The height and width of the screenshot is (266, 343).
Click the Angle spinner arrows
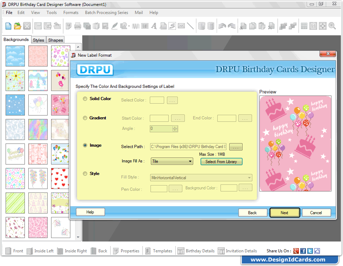(x=175, y=129)
